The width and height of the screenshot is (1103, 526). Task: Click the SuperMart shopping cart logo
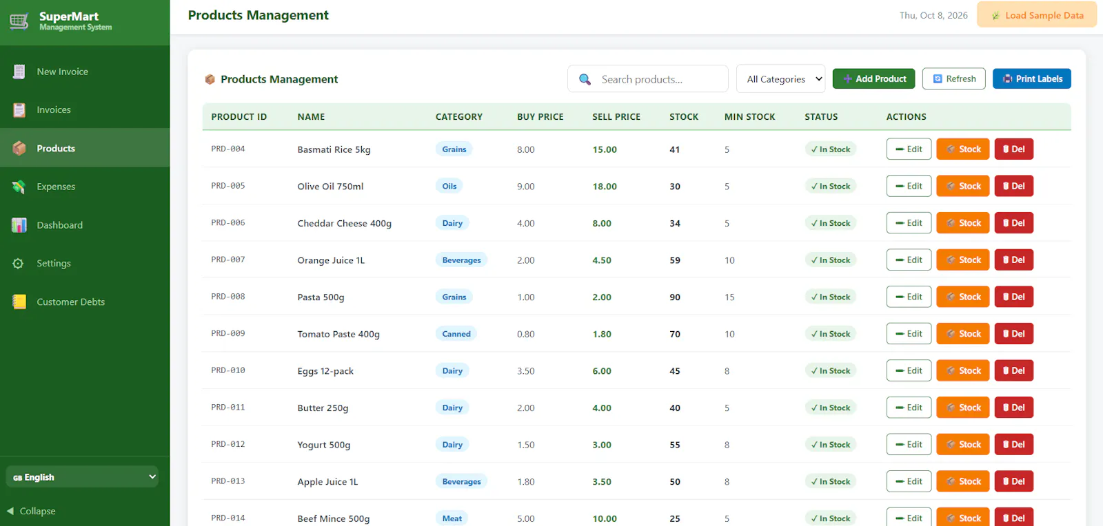(19, 22)
